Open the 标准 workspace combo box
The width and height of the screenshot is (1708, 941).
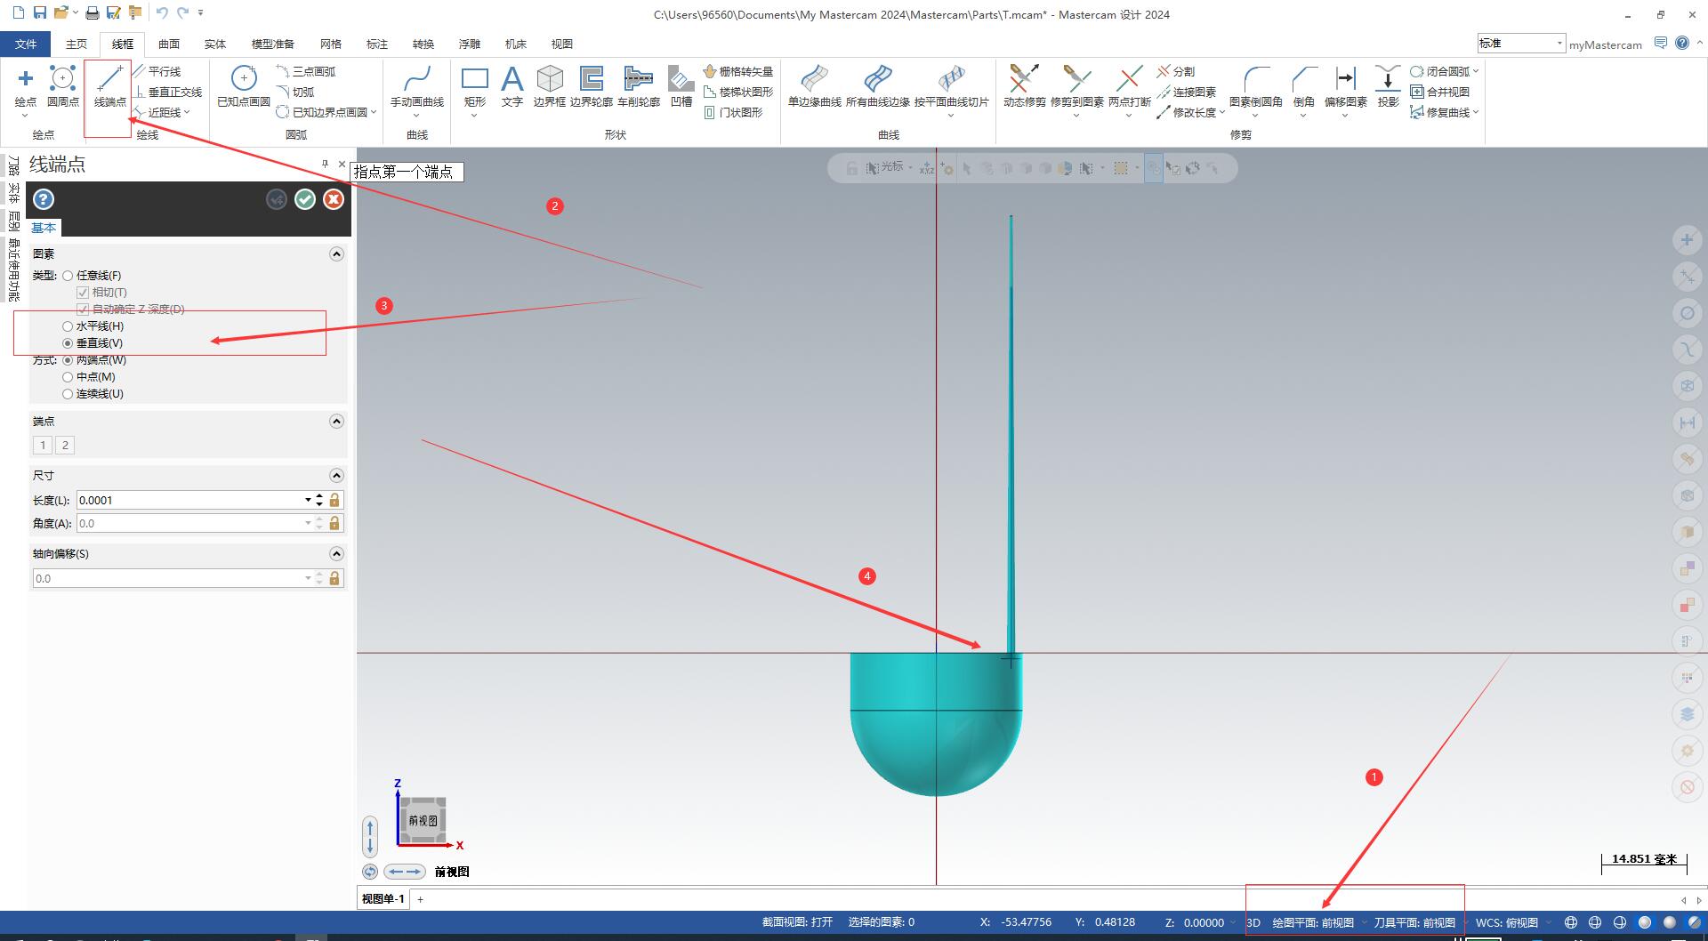(1520, 43)
